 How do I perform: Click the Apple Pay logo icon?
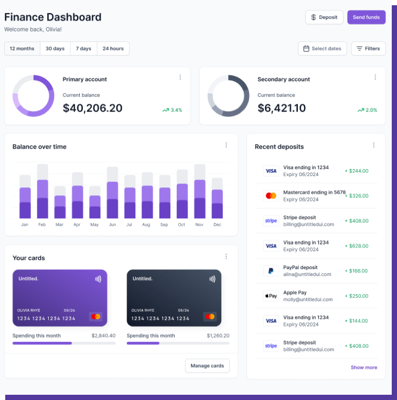coord(271,296)
